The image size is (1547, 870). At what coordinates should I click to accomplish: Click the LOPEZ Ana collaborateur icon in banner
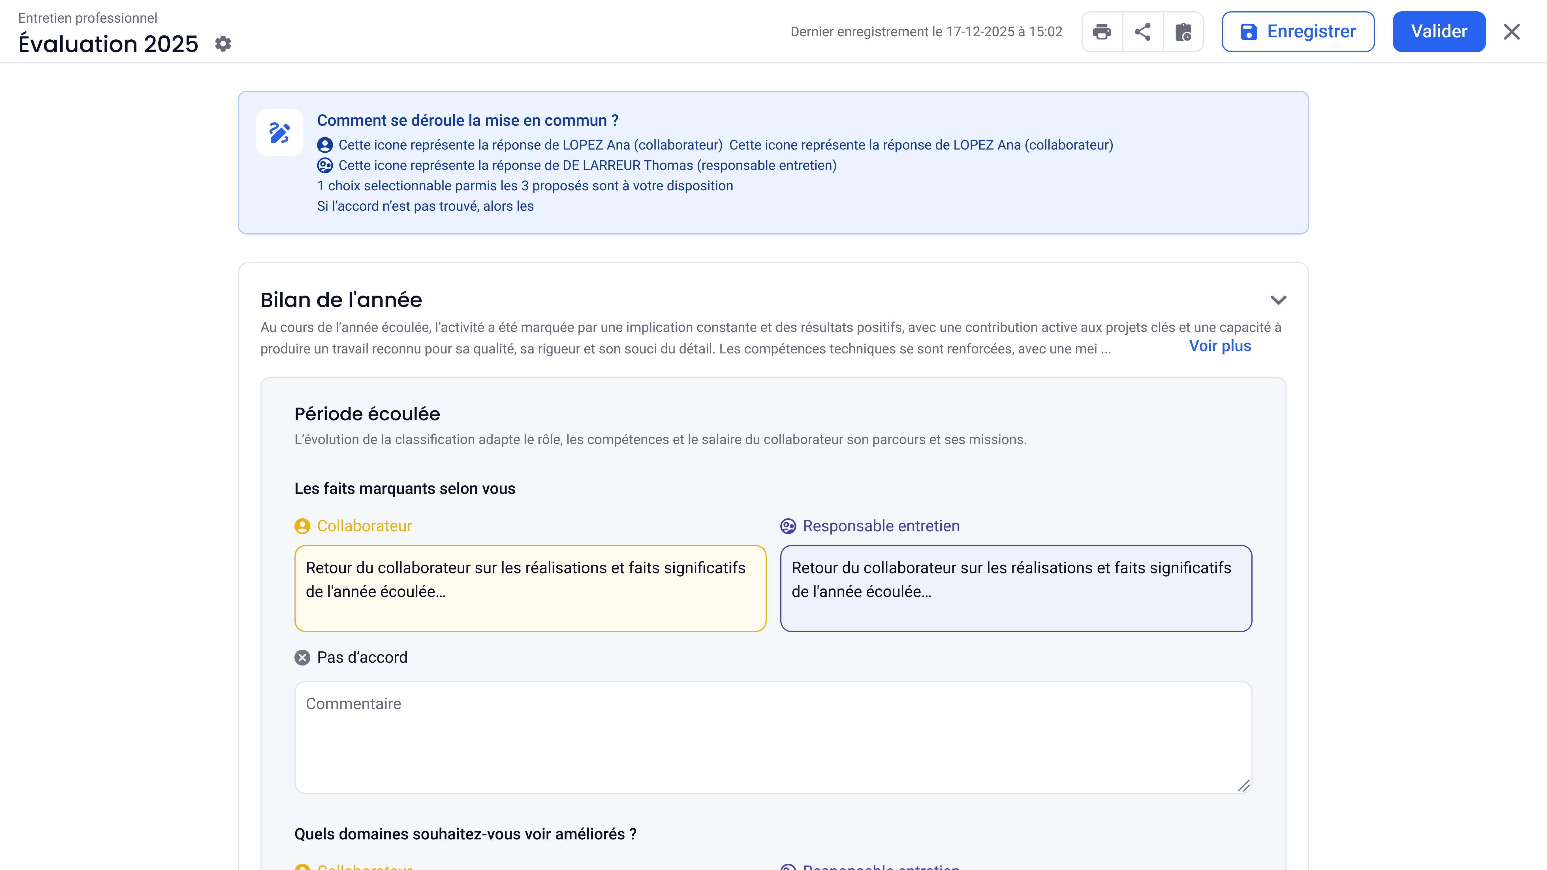point(325,145)
